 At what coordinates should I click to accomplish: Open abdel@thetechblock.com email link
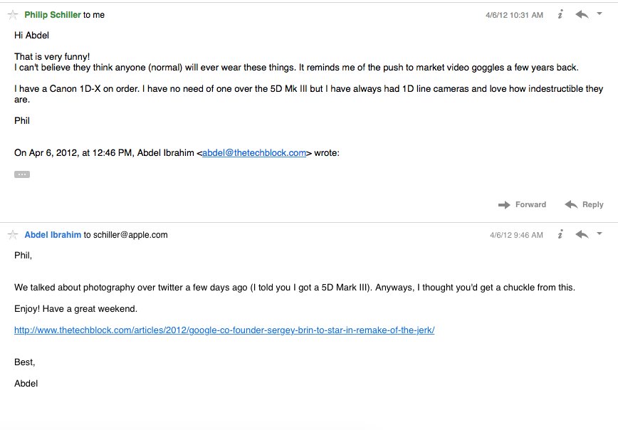coord(254,153)
